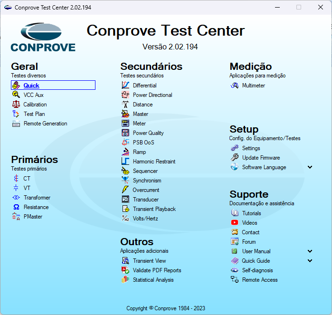Open the Sequencer label
Screen dimensions: 332x315
pos(145,171)
